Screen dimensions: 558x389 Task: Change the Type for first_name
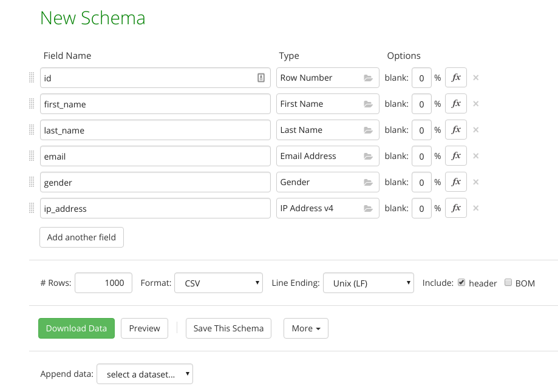(327, 104)
